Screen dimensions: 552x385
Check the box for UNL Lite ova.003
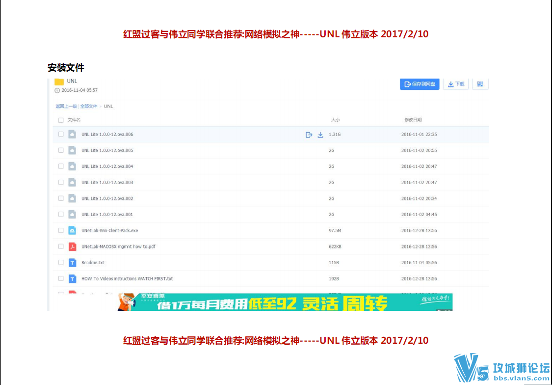tap(61, 183)
